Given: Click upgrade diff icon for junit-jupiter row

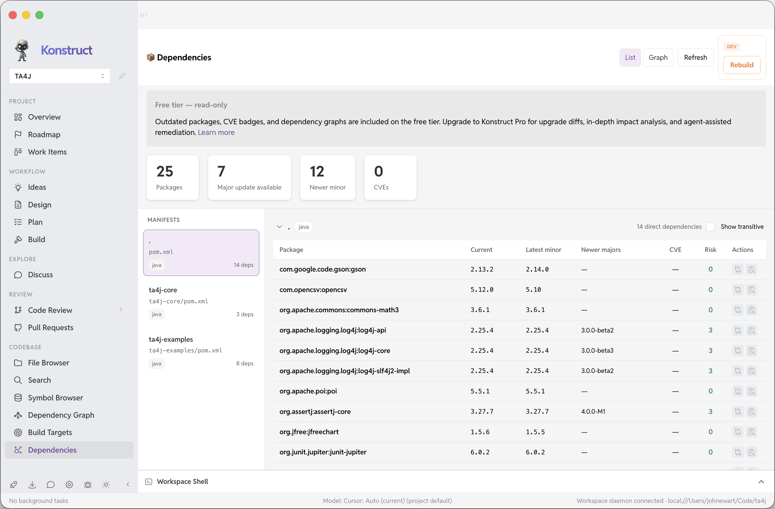Looking at the screenshot, I should coord(738,452).
